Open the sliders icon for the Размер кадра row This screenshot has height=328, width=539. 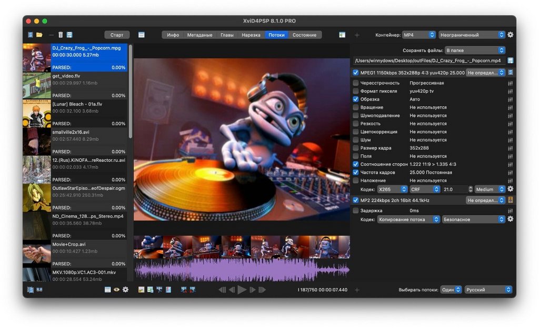point(510,148)
